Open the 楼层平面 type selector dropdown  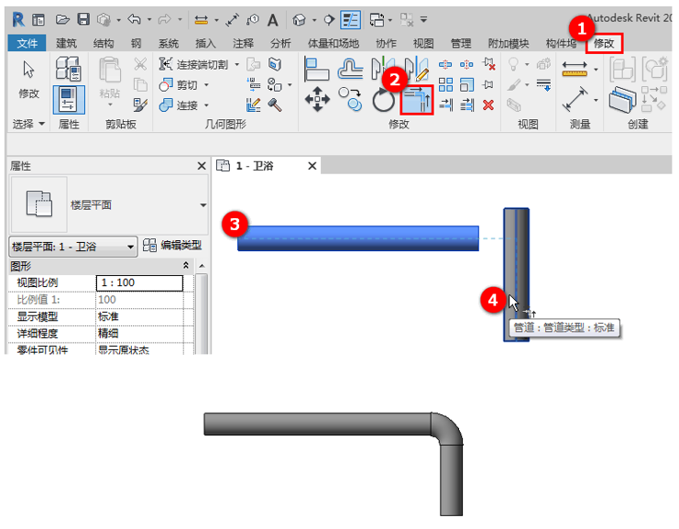(x=203, y=204)
